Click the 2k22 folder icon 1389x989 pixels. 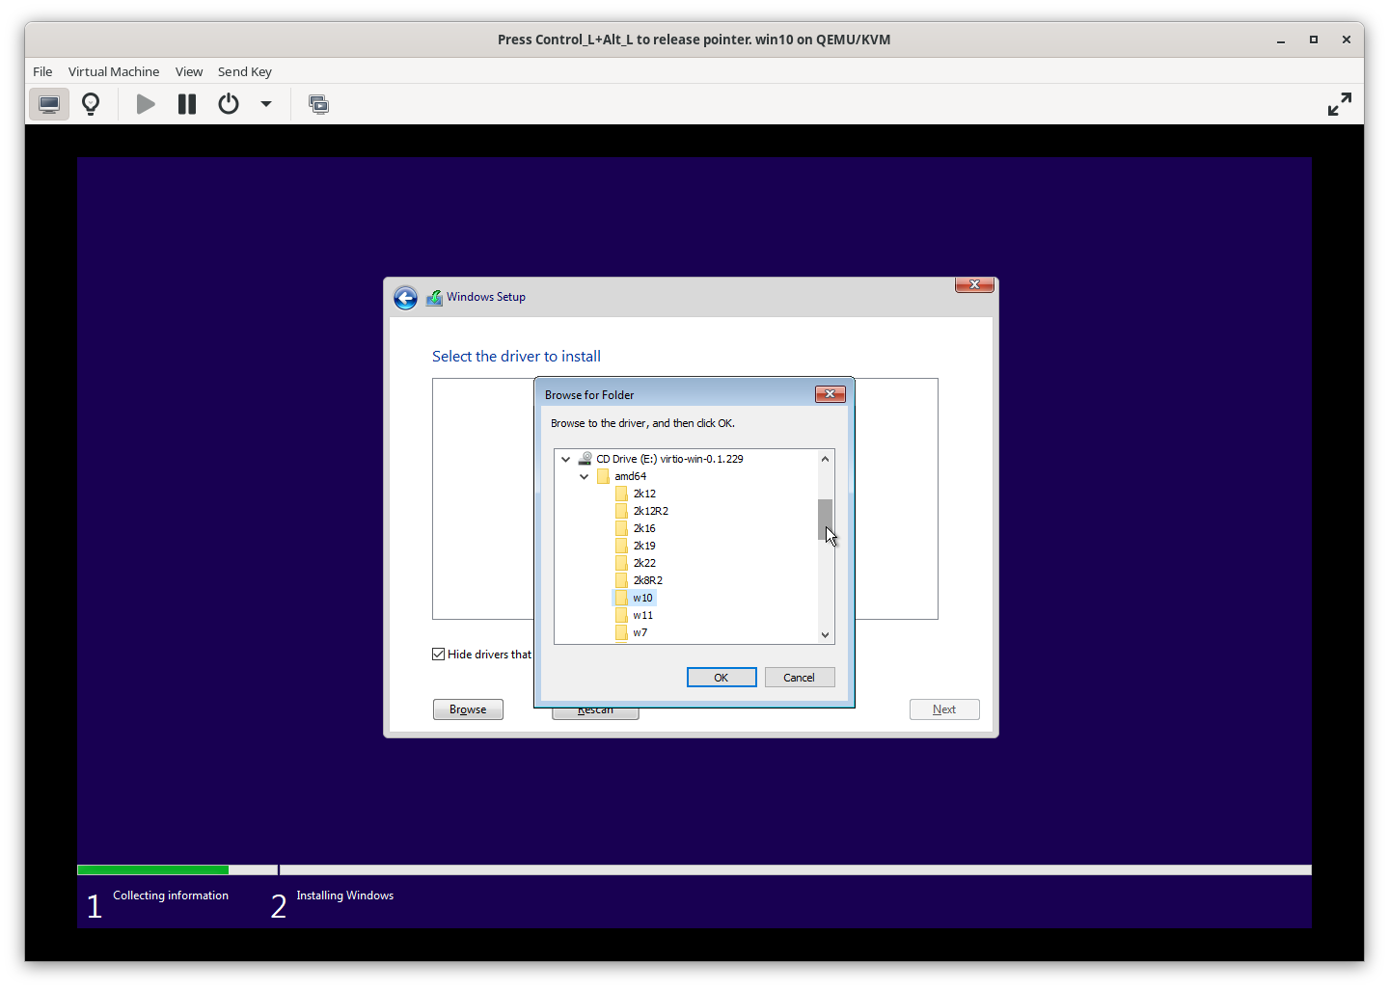621,563
